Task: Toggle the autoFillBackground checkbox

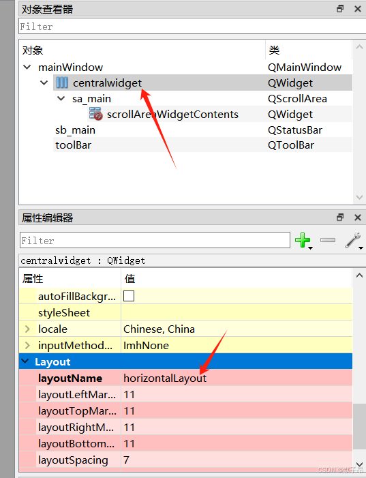Action: (129, 296)
